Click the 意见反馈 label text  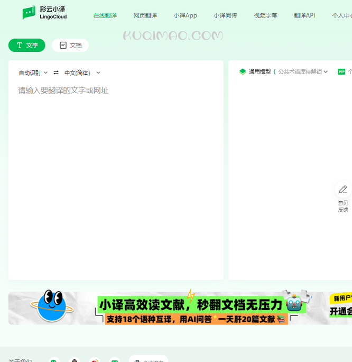pos(343,206)
